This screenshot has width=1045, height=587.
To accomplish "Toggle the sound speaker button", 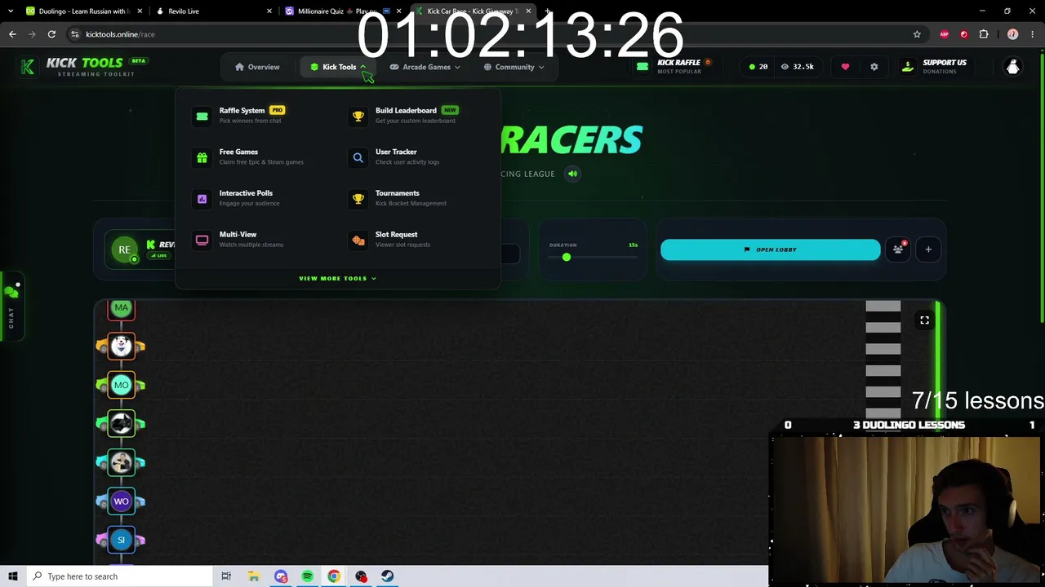I will [572, 174].
